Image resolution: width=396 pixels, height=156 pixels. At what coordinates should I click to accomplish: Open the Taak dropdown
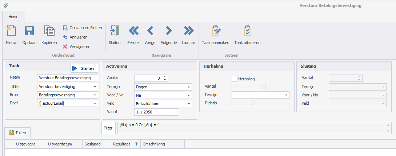(95, 87)
